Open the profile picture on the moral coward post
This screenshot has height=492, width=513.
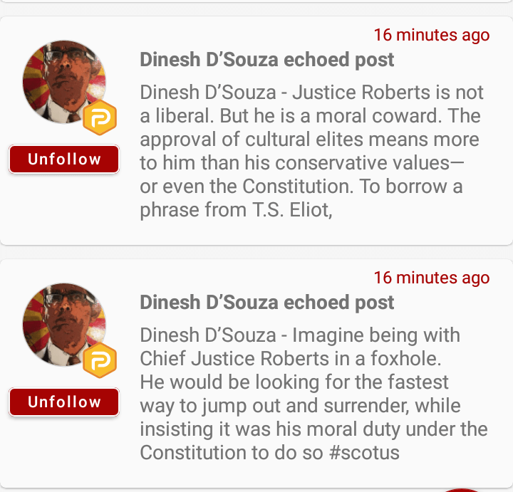(x=63, y=82)
